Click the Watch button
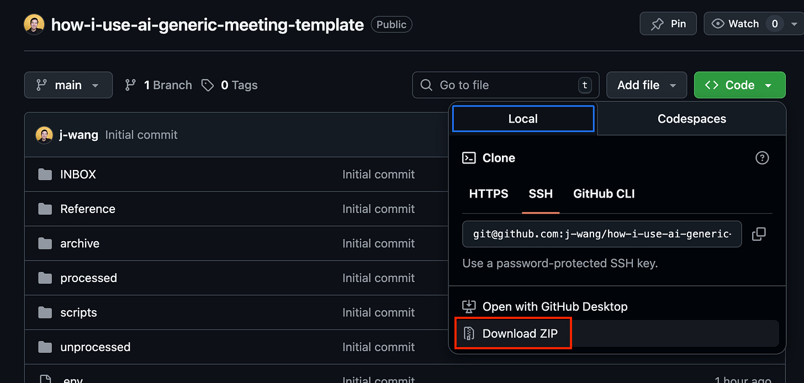 (744, 24)
